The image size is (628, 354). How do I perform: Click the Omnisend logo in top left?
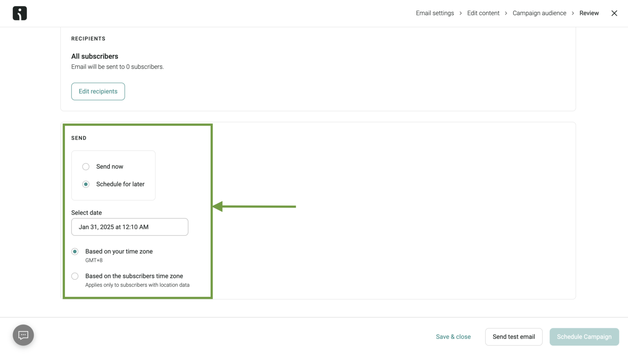coord(19,13)
